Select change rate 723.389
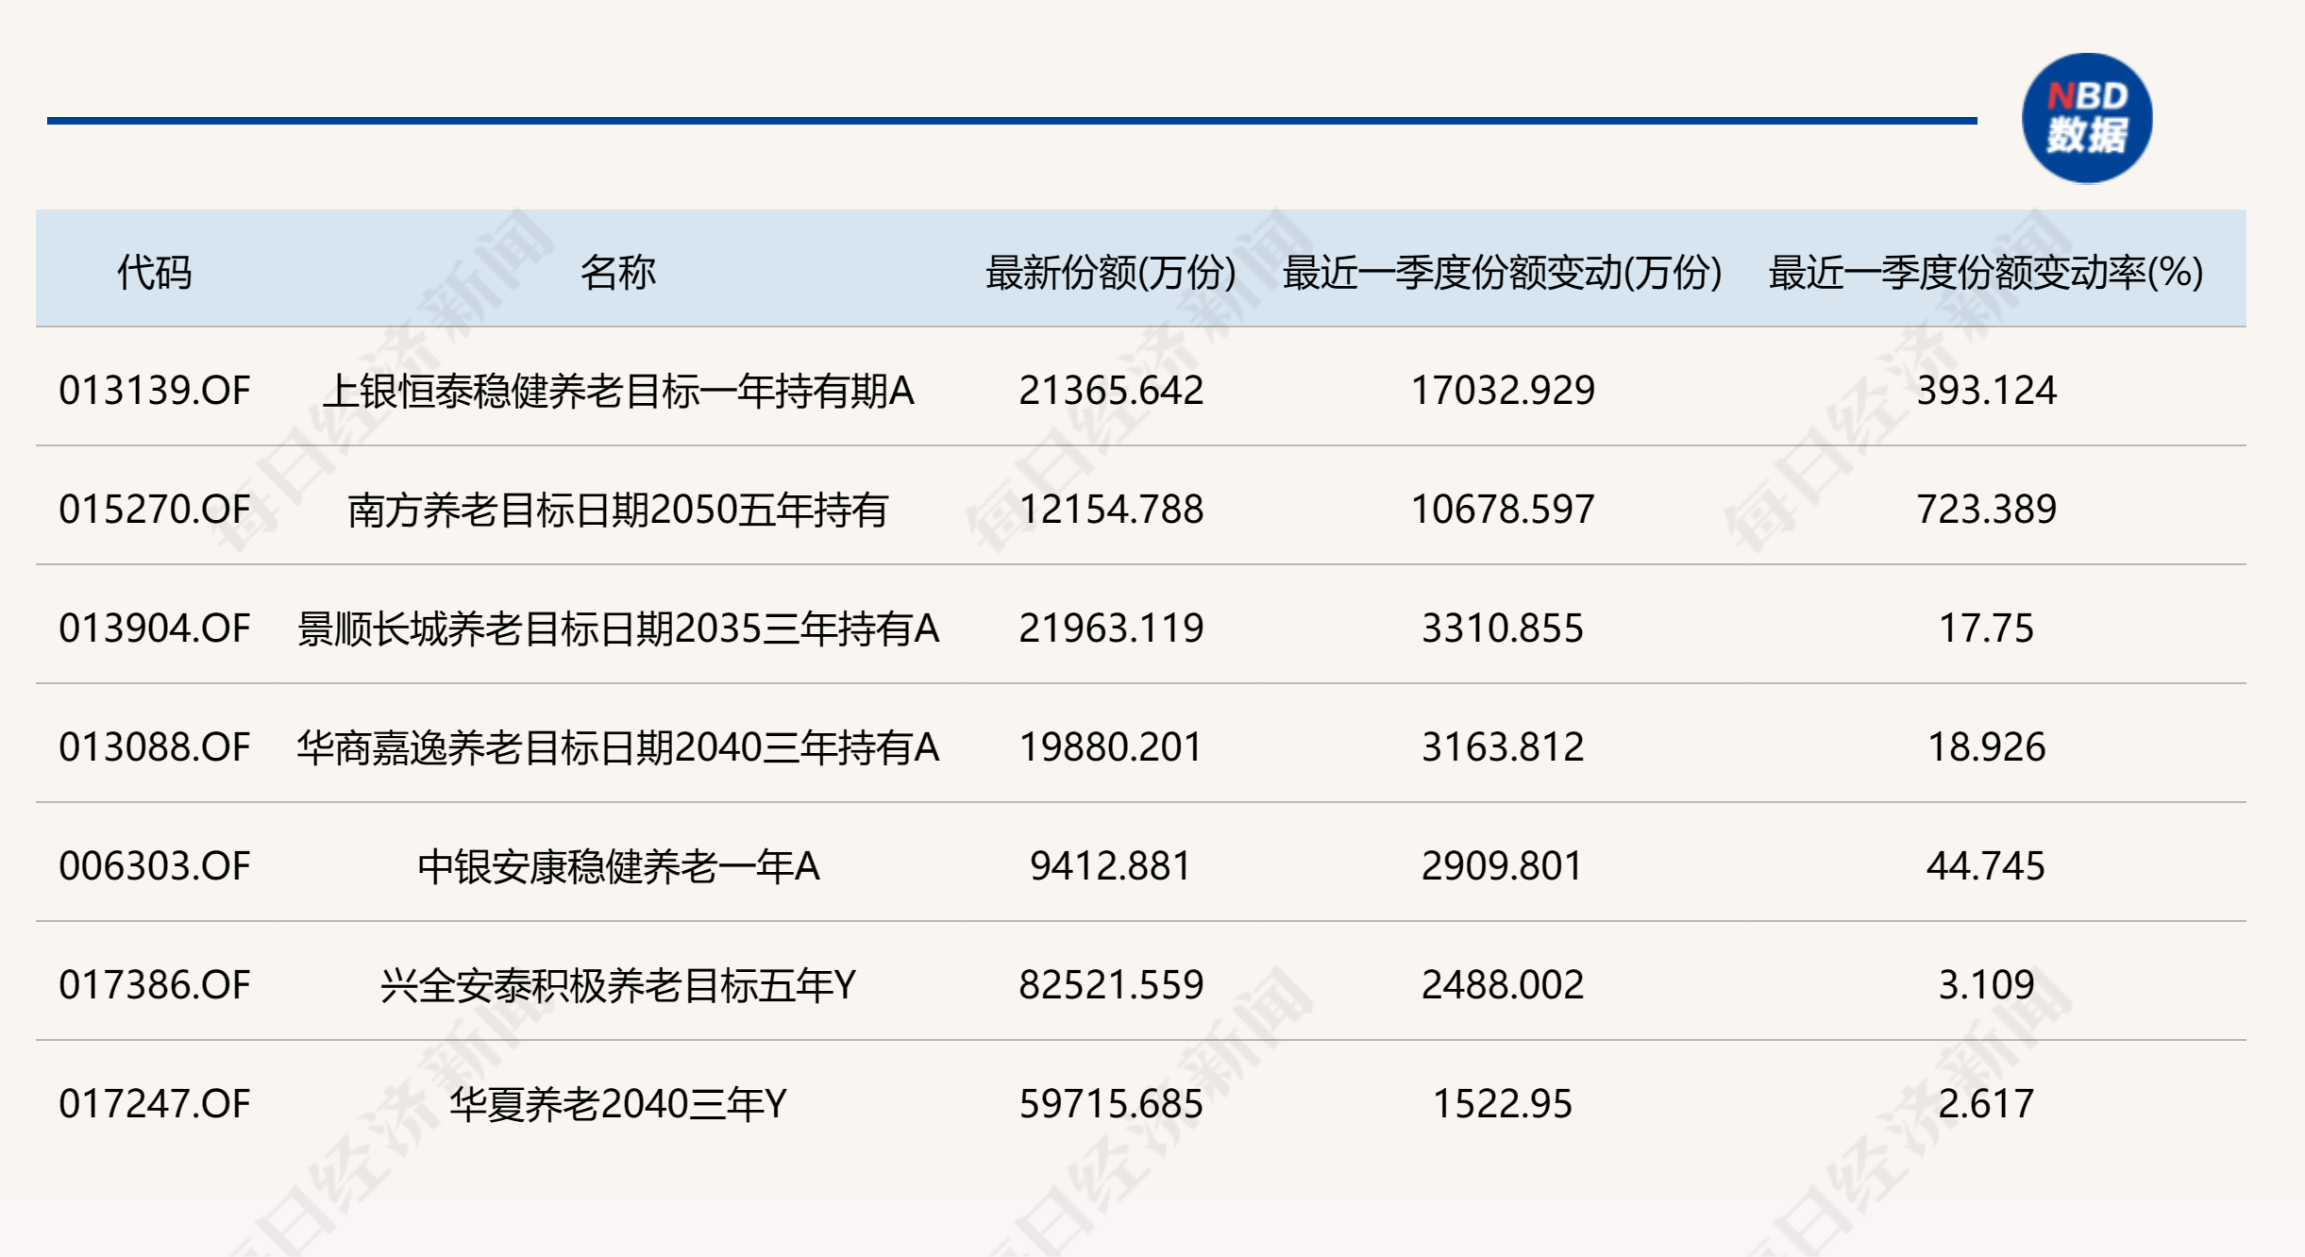2305x1257 pixels. click(x=1986, y=509)
